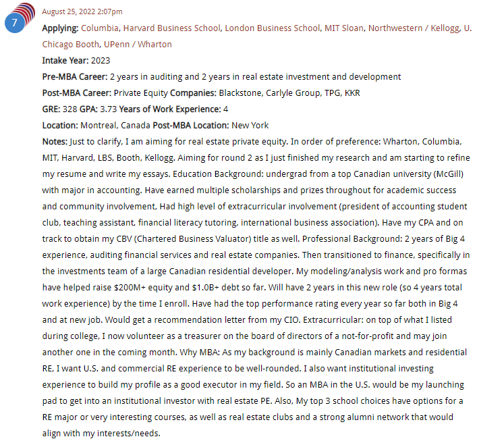Open the Chicago Booth link

pyautogui.click(x=67, y=44)
